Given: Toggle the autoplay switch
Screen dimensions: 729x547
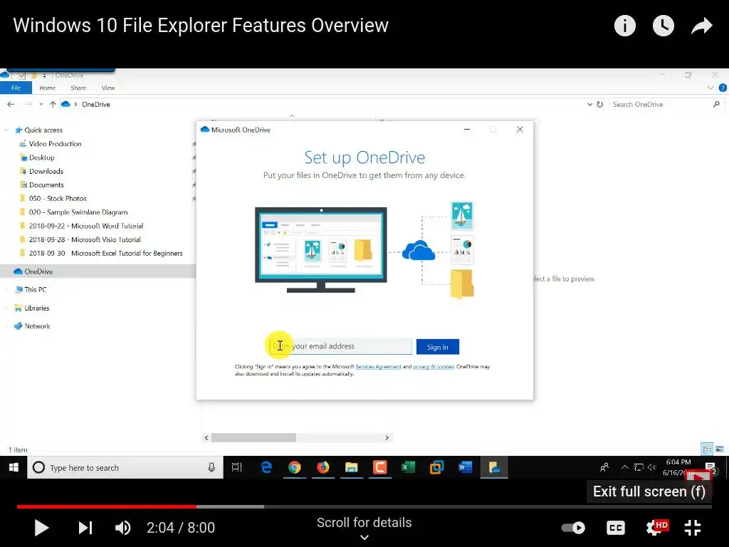Looking at the screenshot, I should [573, 528].
